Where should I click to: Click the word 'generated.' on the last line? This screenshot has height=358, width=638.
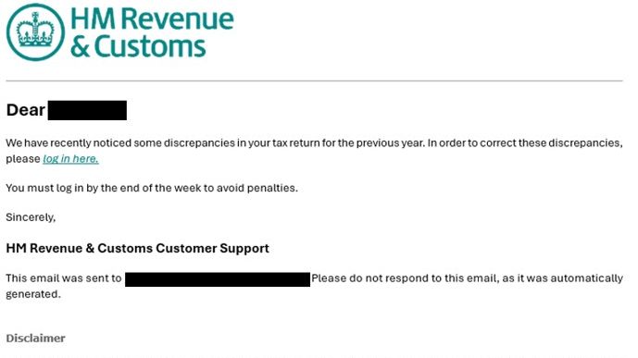(x=33, y=294)
